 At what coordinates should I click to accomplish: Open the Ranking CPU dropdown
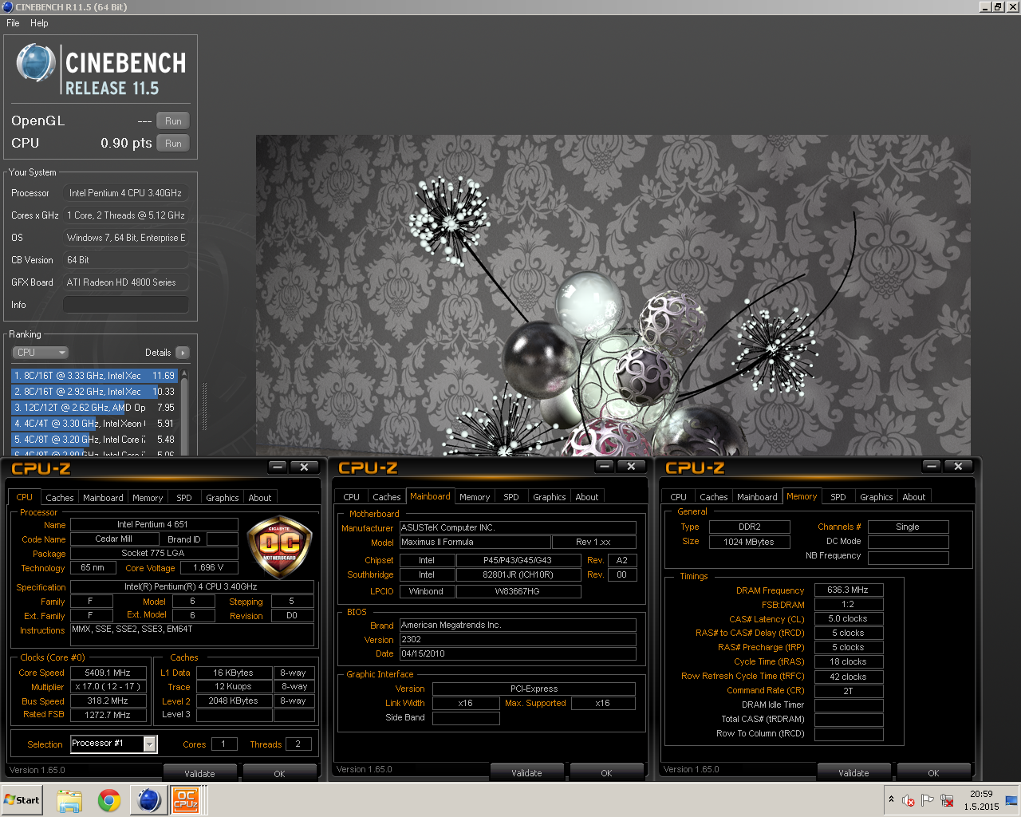[40, 353]
